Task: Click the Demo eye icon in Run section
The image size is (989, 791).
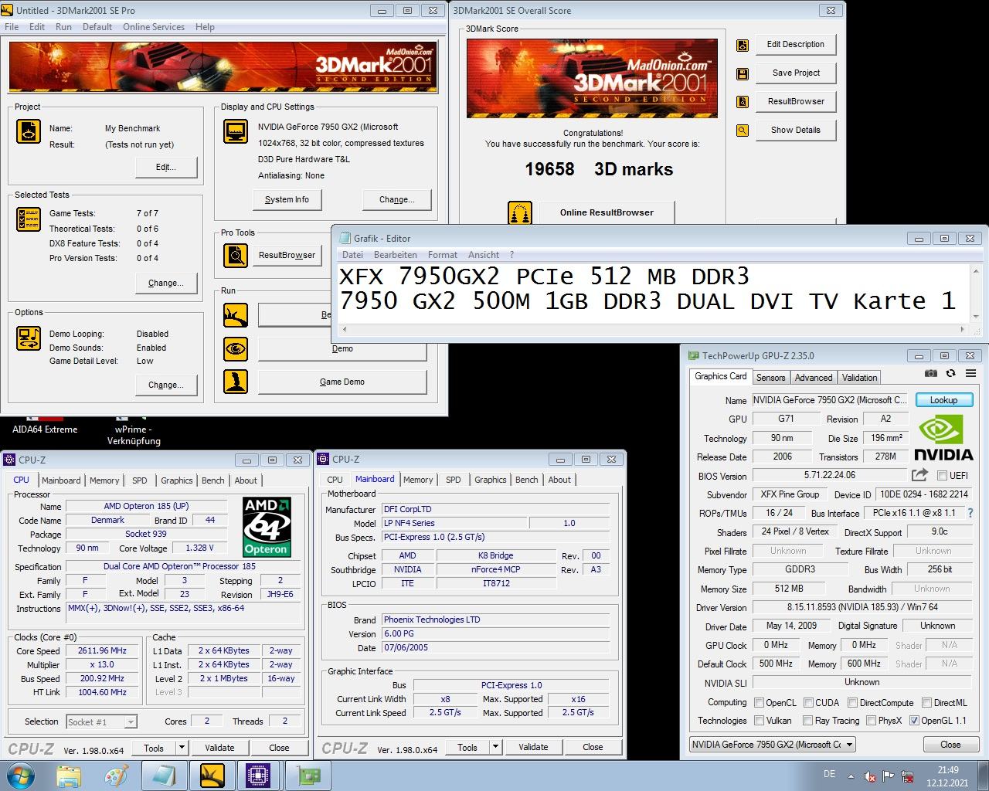Action: (x=236, y=349)
